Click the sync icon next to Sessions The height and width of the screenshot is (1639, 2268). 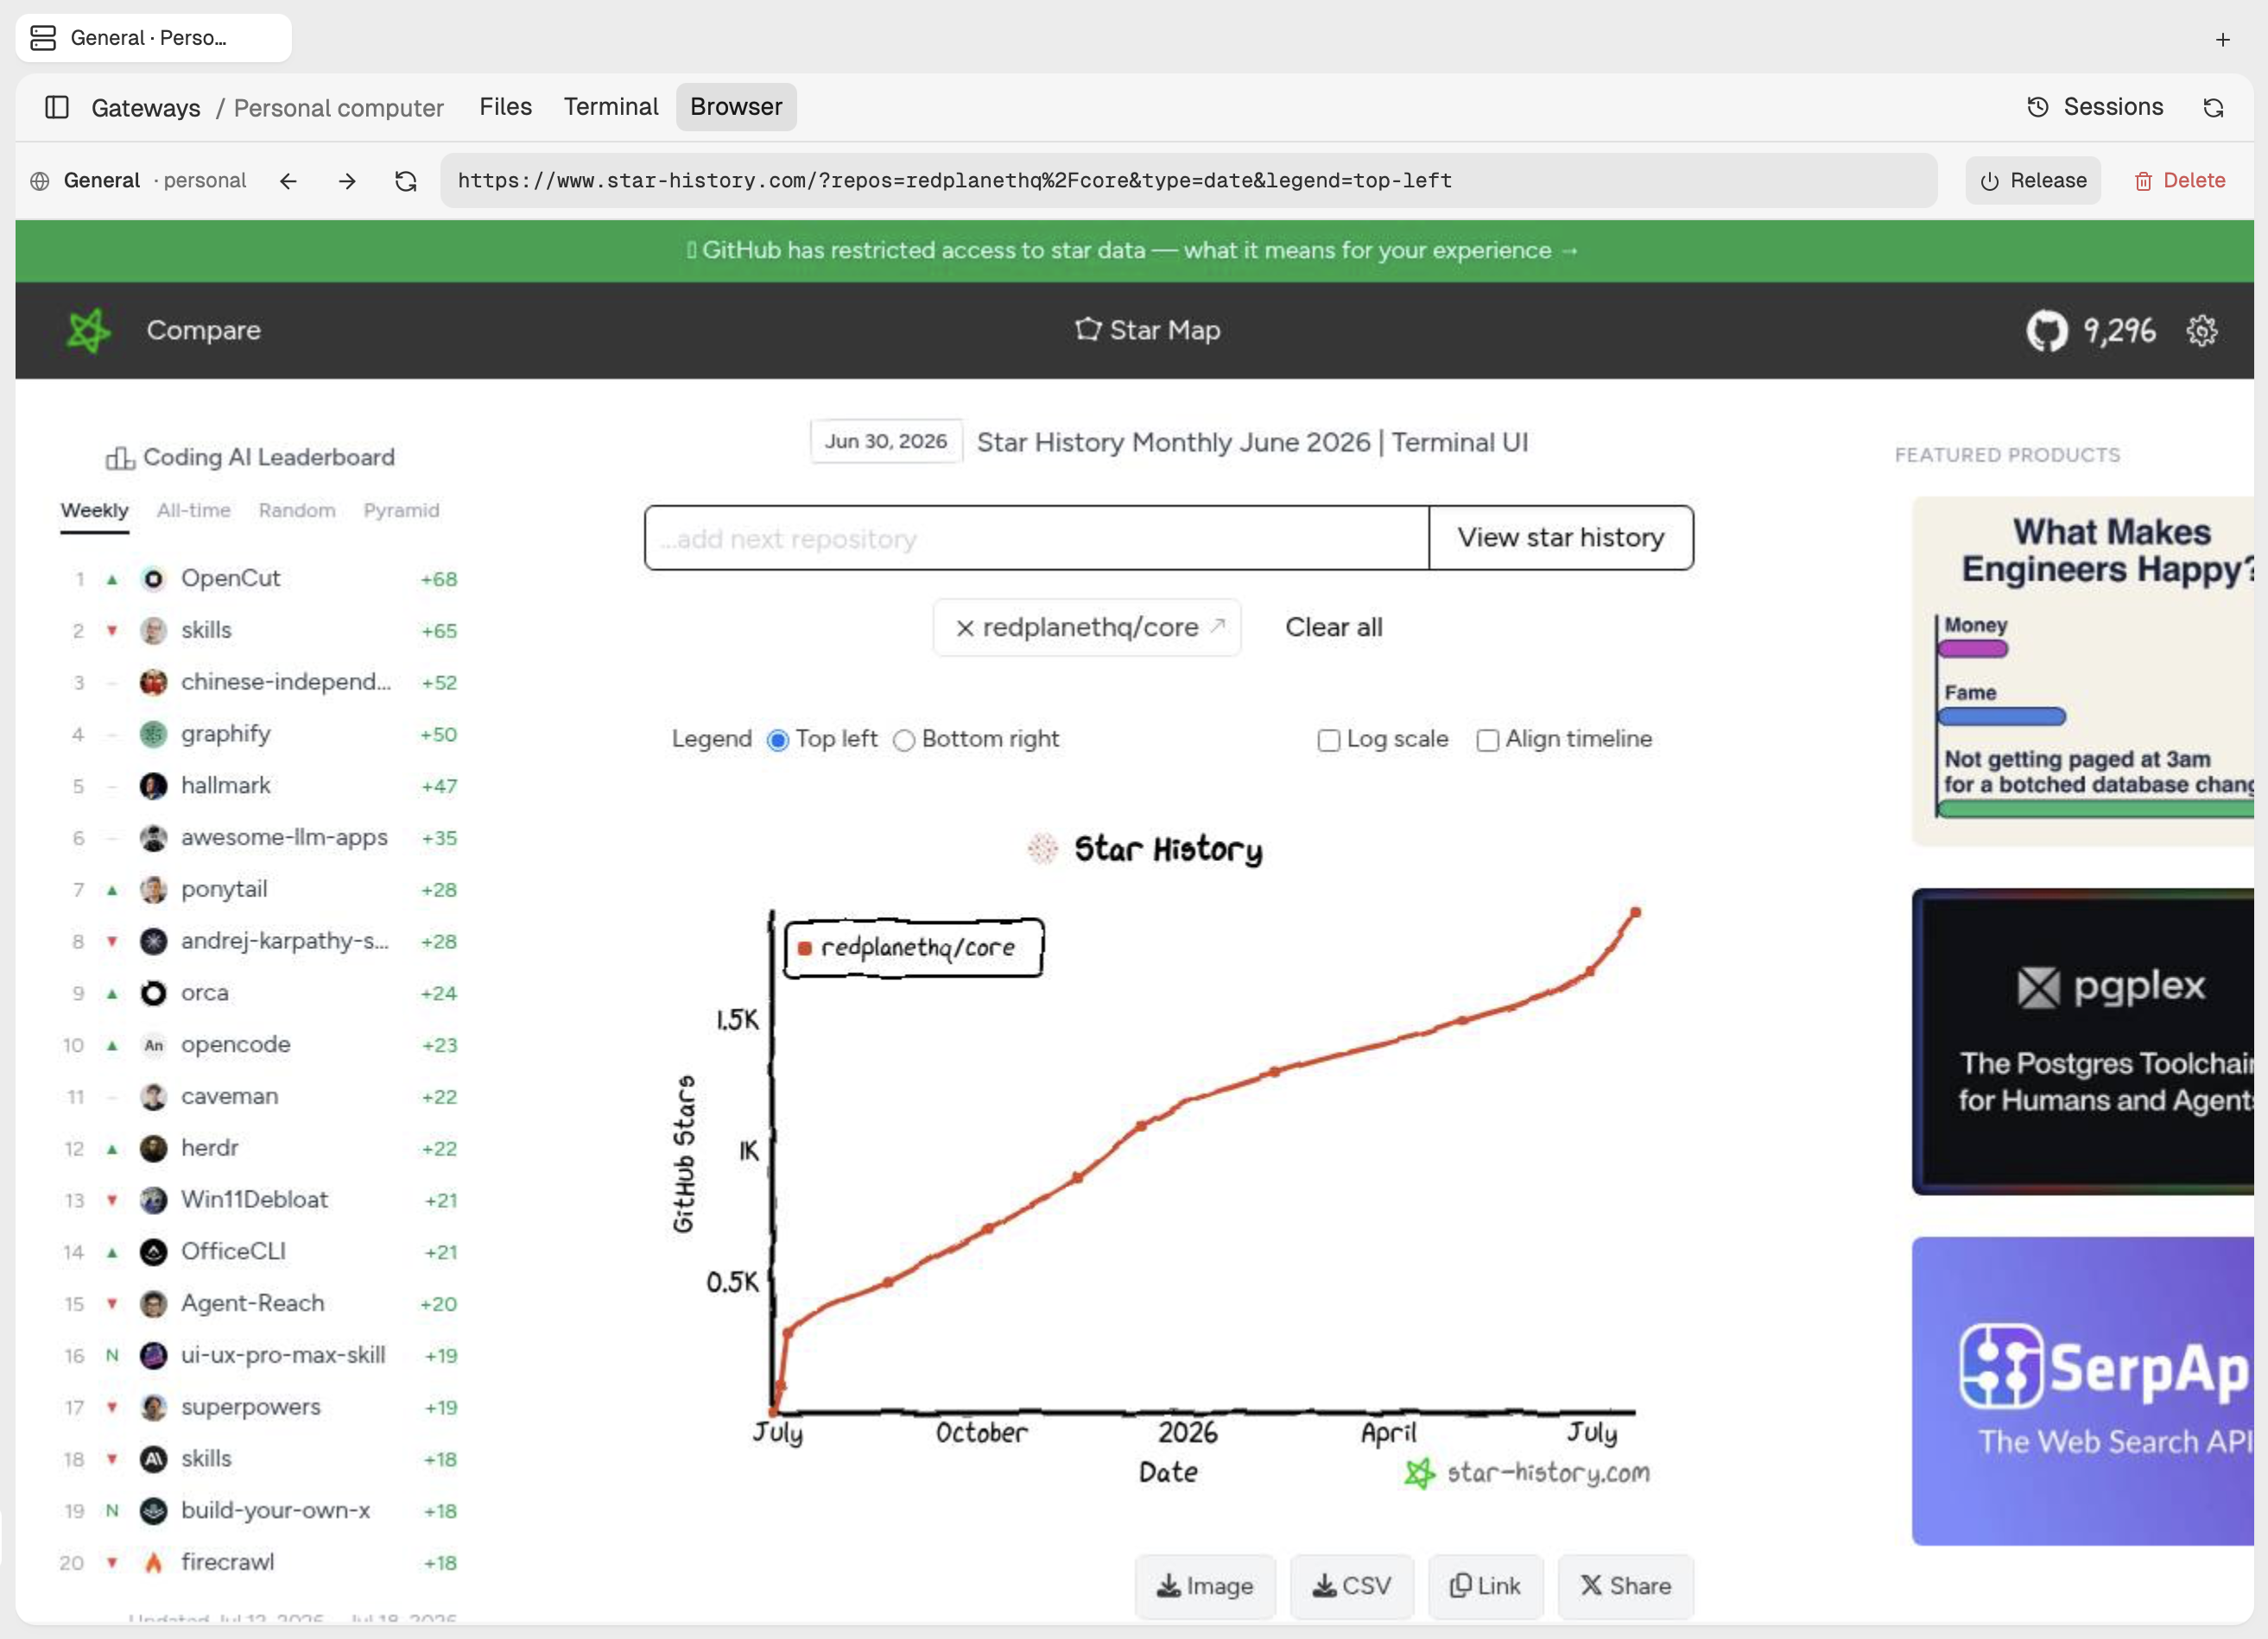[x=2213, y=107]
